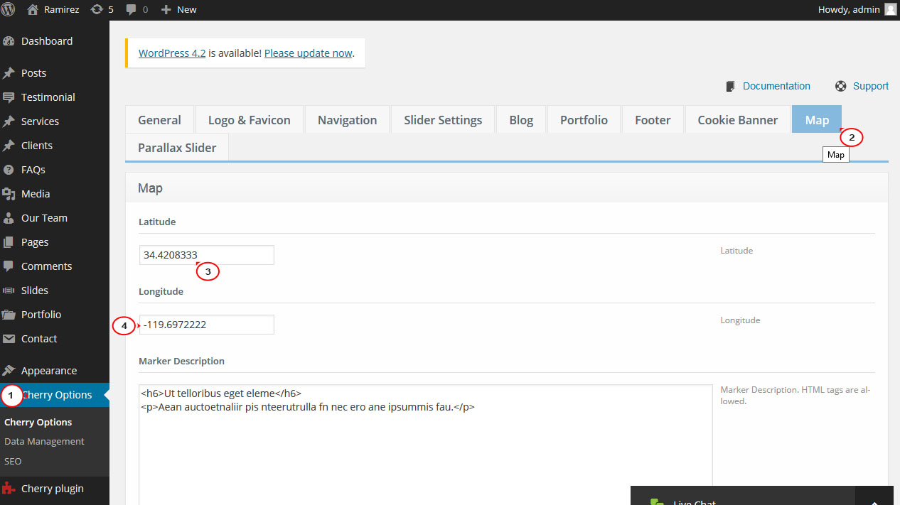The height and width of the screenshot is (505, 900).
Task: Click the Comments speech bubble sidebar icon
Action: click(9, 266)
